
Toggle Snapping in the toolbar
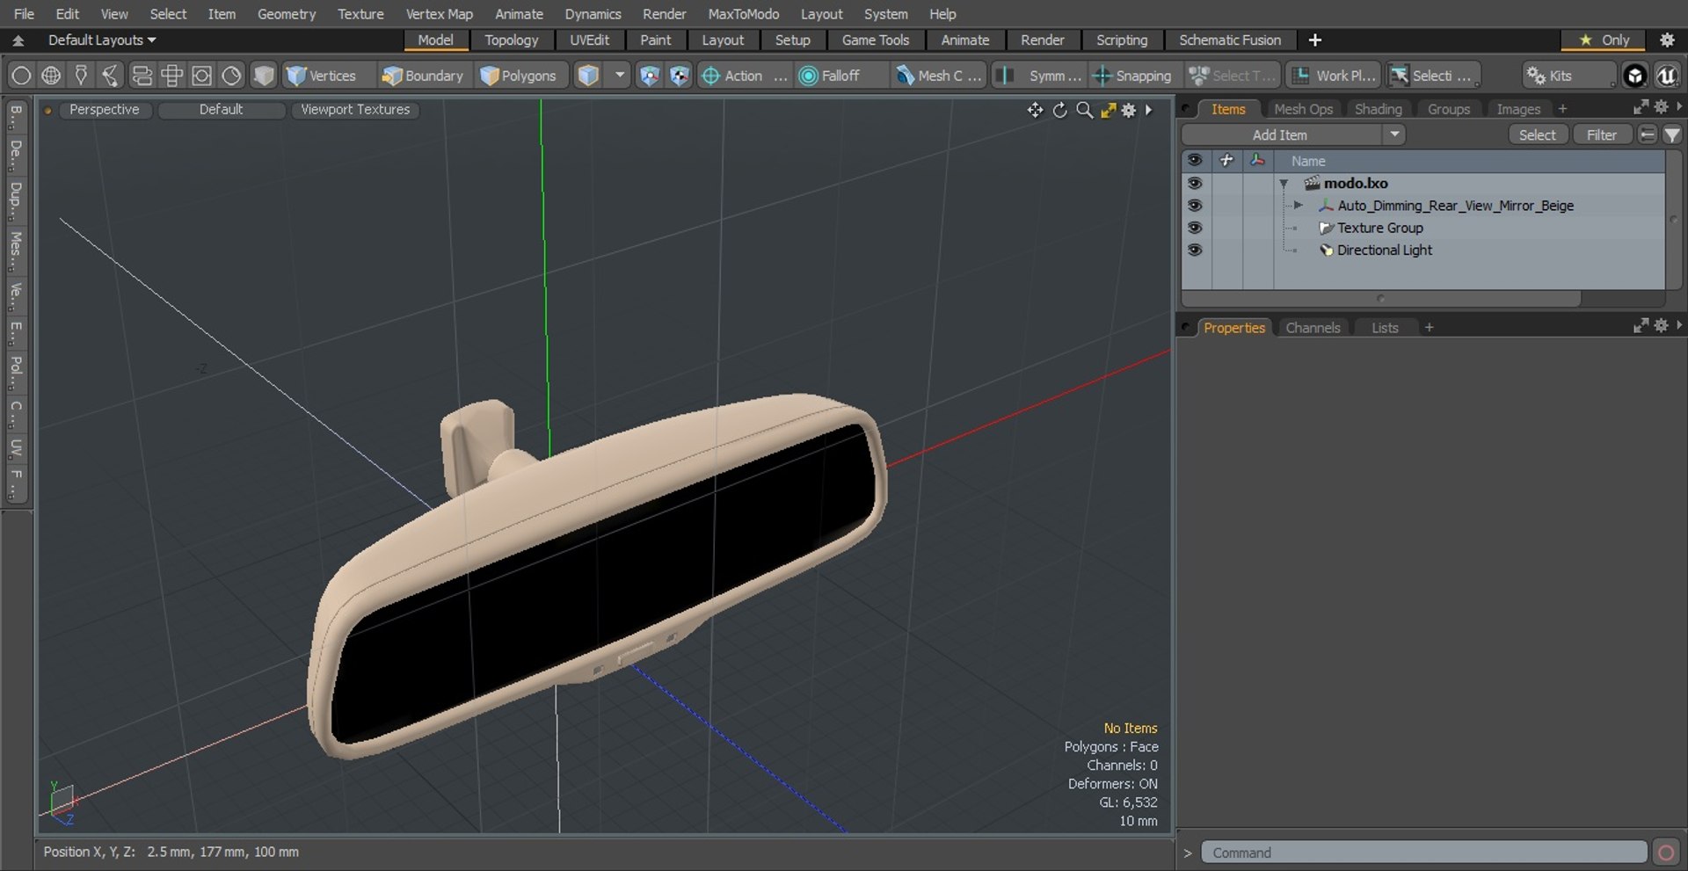coord(1131,76)
